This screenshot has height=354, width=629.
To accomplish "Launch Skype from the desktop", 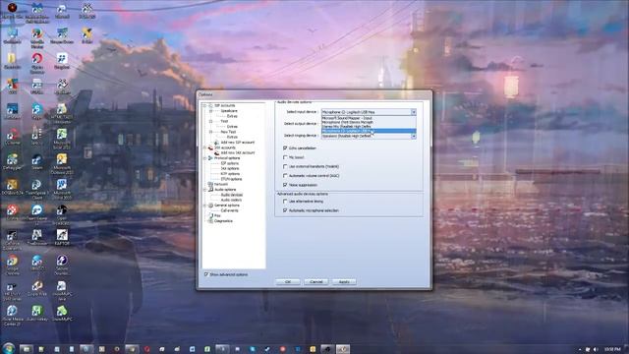I will (x=37, y=111).
